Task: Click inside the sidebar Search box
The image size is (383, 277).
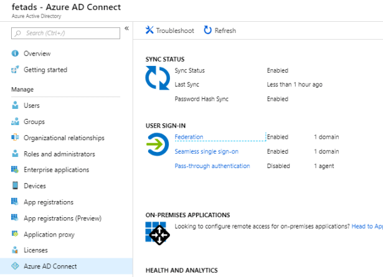Action: [x=69, y=33]
